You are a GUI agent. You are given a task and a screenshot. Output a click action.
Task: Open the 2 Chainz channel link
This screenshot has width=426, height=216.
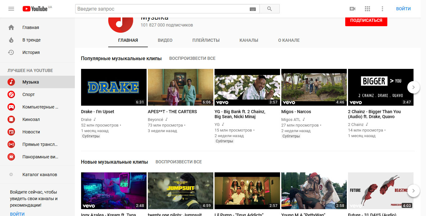point(356,124)
